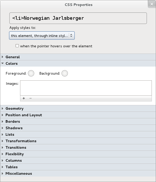Expand the Flexibility section
The width and height of the screenshot is (156, 182).
pos(78,154)
